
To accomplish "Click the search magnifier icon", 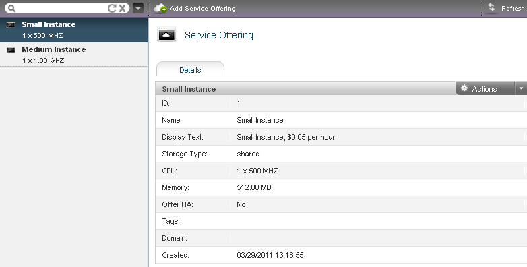I will tap(11, 8).
